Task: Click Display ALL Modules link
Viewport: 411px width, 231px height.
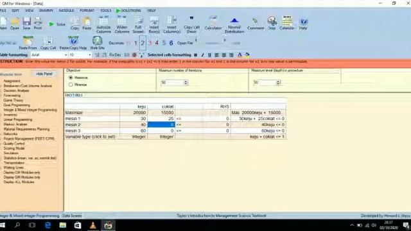Action: point(19,182)
